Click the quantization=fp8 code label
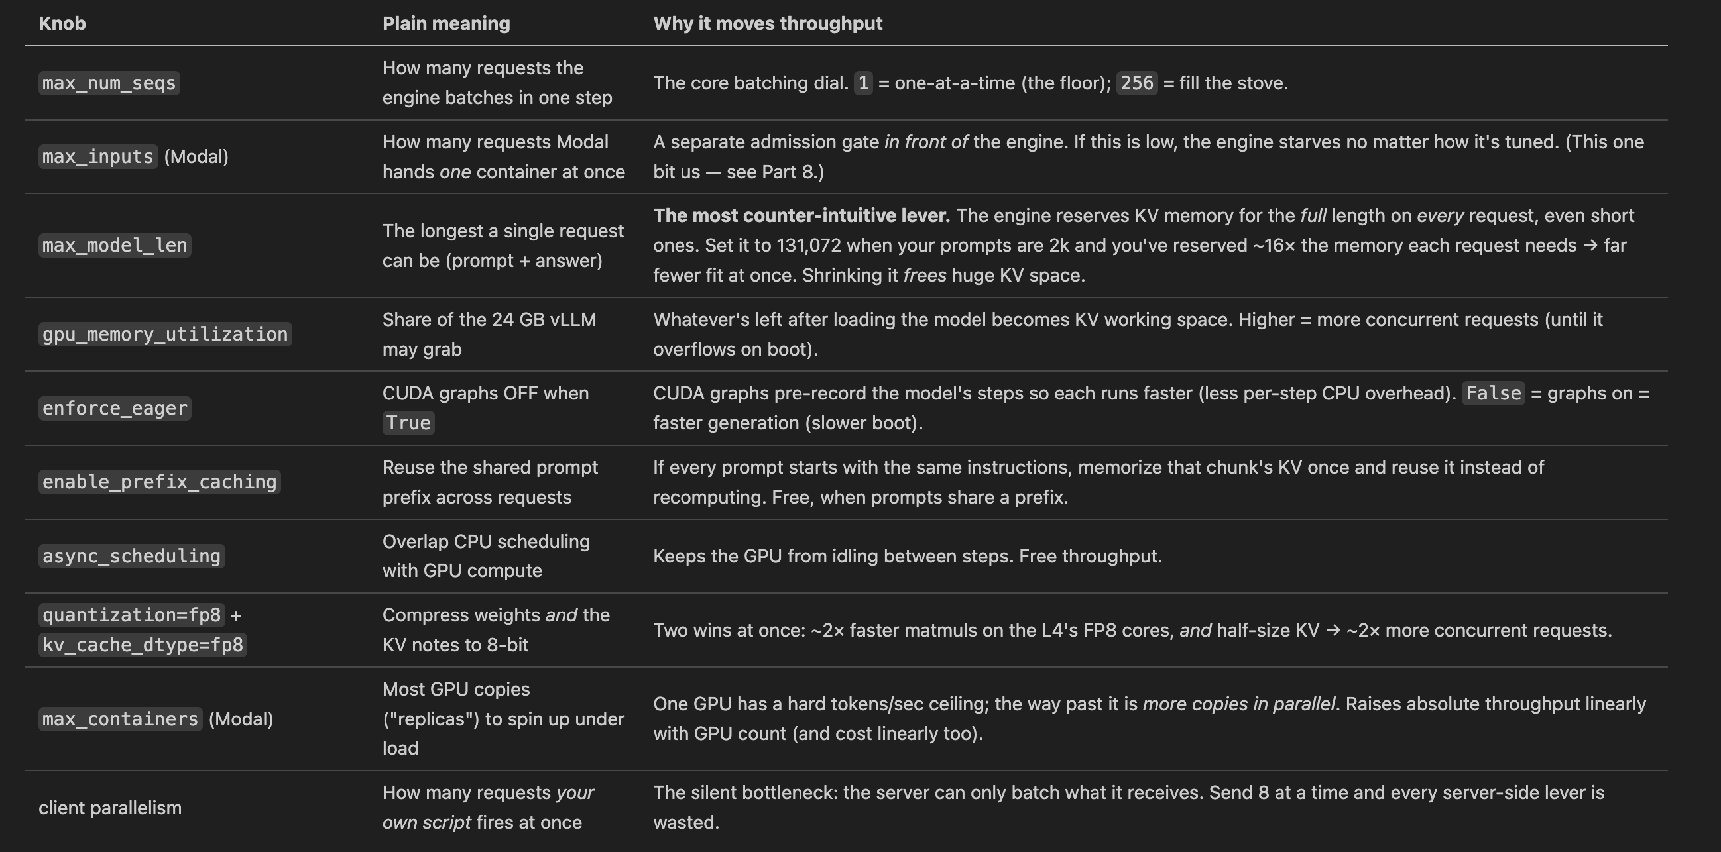 coord(132,615)
